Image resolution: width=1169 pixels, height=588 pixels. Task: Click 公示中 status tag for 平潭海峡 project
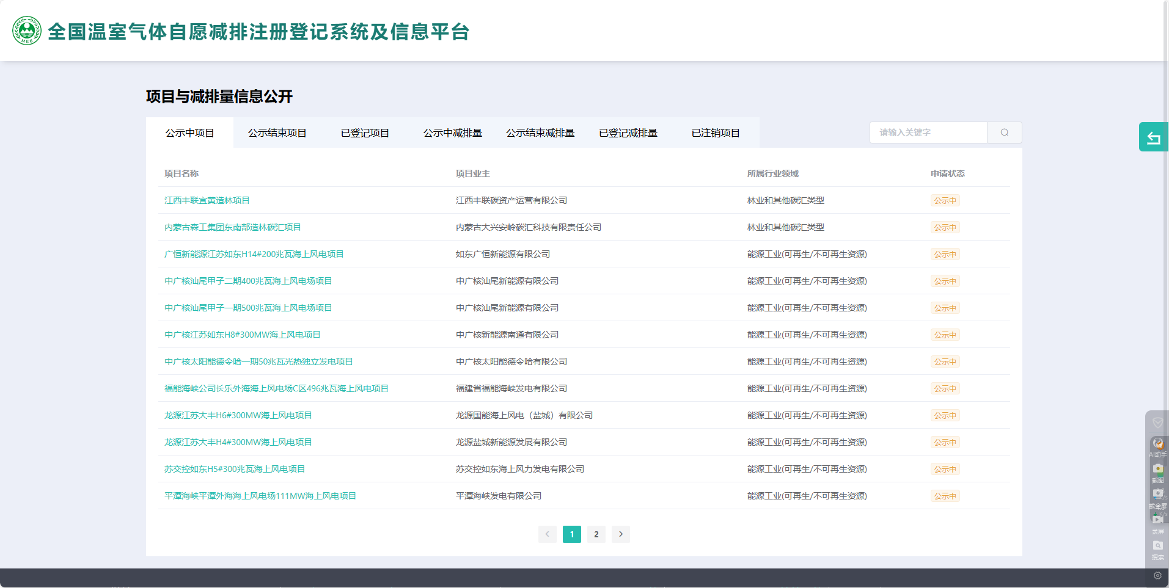tap(945, 496)
